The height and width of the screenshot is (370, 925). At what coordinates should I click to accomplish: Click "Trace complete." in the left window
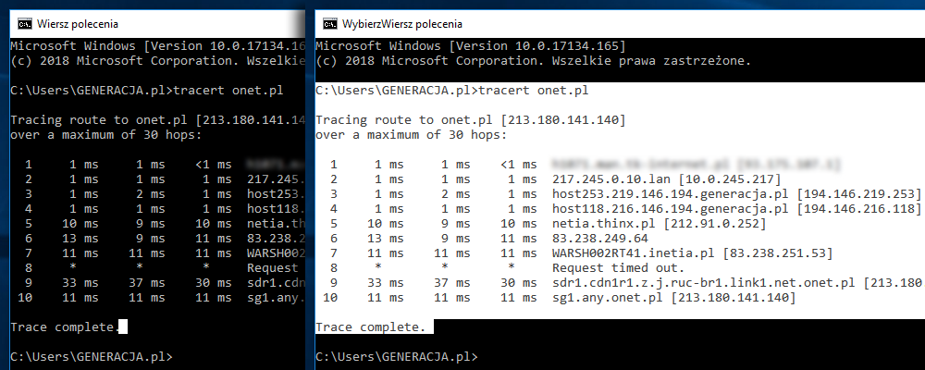[x=65, y=327]
